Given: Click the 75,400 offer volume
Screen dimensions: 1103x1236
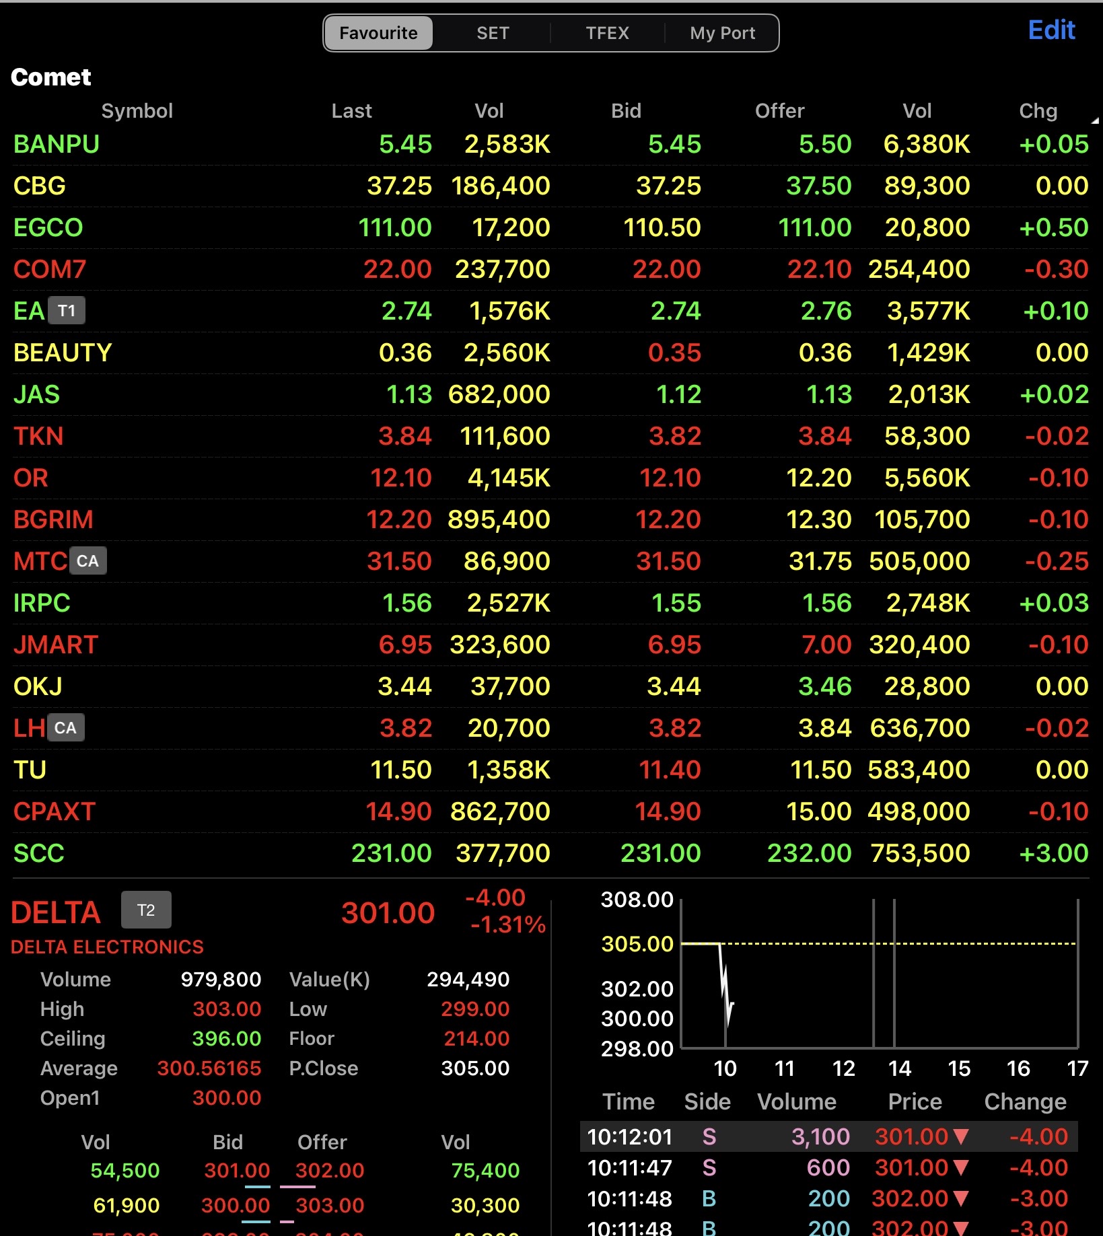Looking at the screenshot, I should [485, 1170].
